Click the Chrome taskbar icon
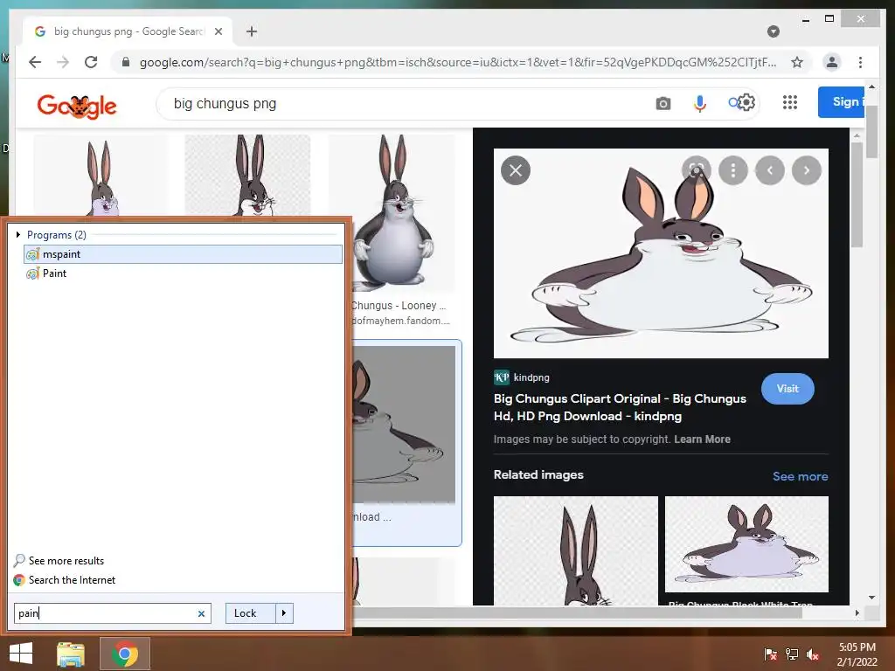 pyautogui.click(x=125, y=654)
